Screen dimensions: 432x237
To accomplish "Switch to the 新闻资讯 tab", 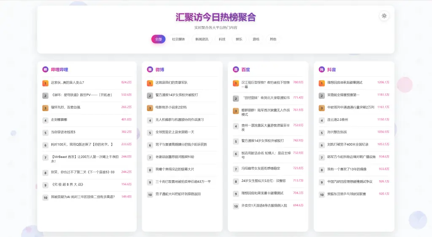I will 202,39.
